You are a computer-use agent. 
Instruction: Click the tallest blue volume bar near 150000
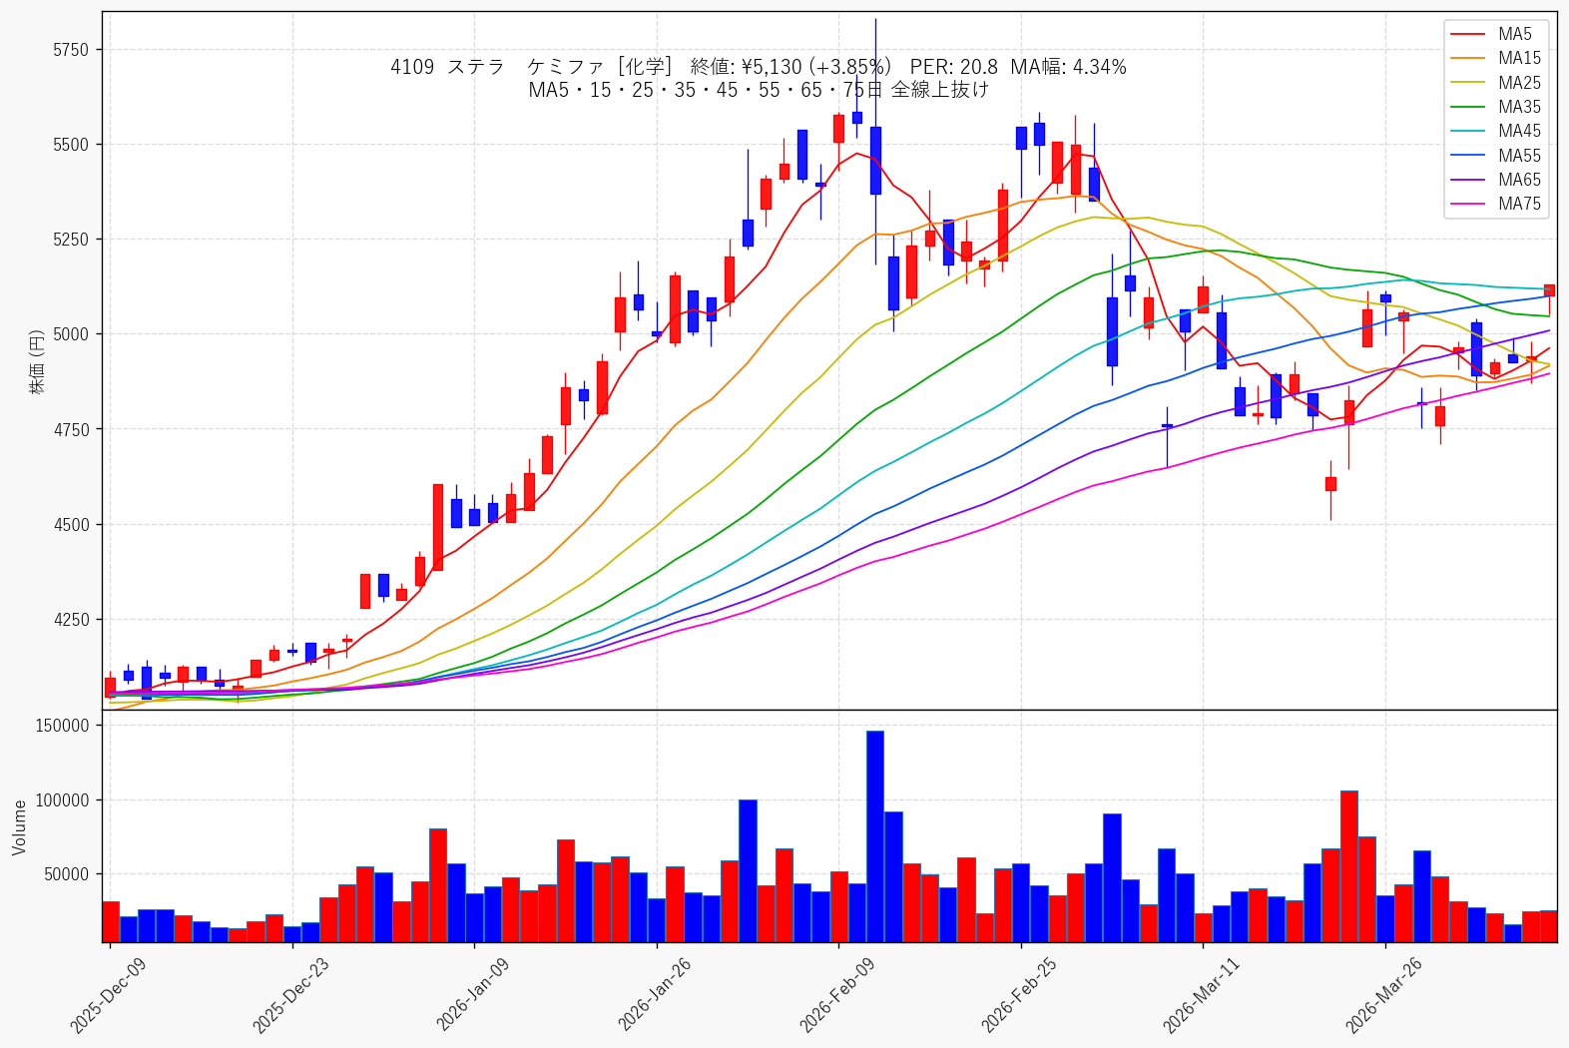[x=875, y=836]
